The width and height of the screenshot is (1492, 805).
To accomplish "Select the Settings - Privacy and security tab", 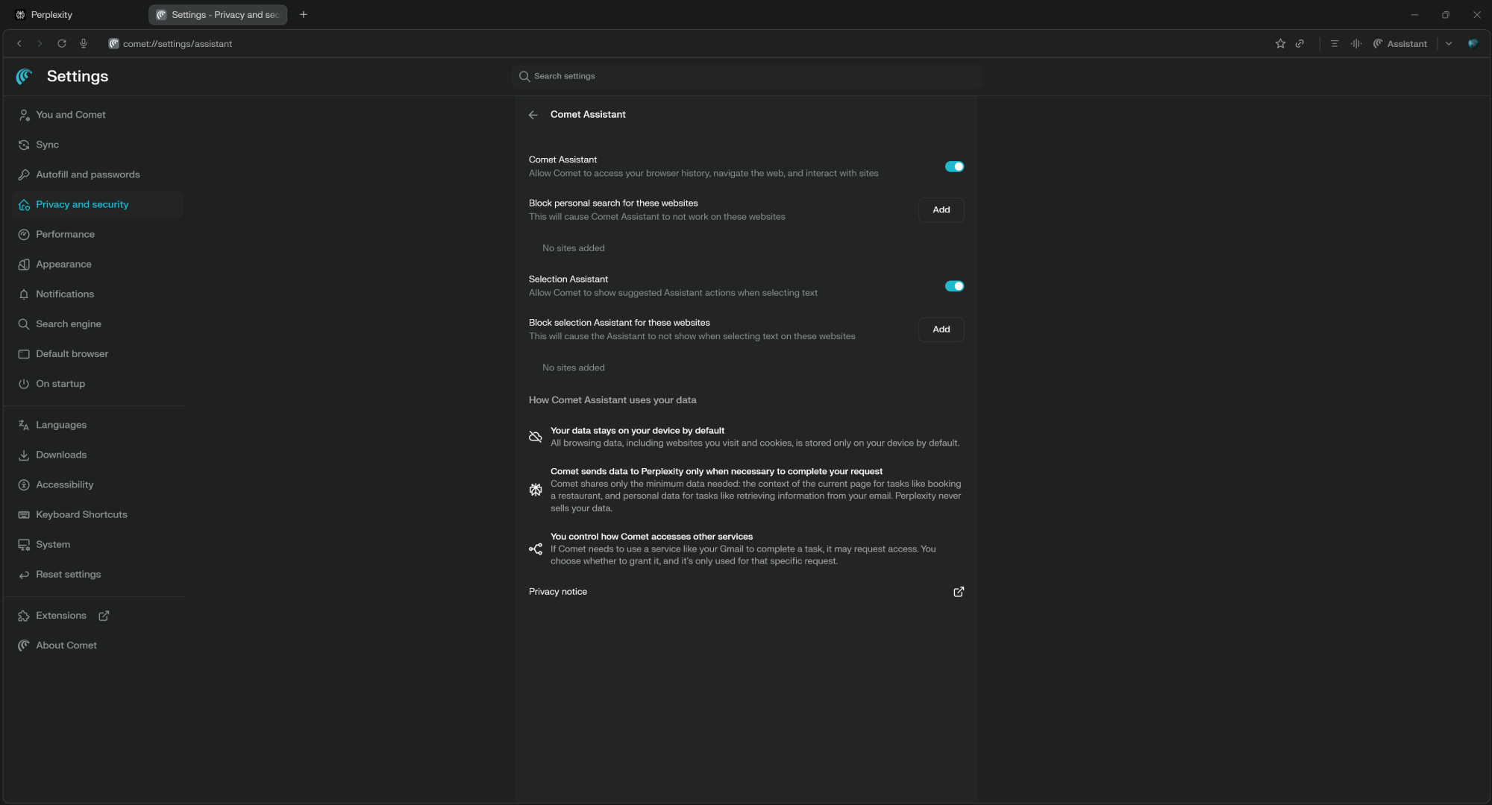I will tap(218, 15).
